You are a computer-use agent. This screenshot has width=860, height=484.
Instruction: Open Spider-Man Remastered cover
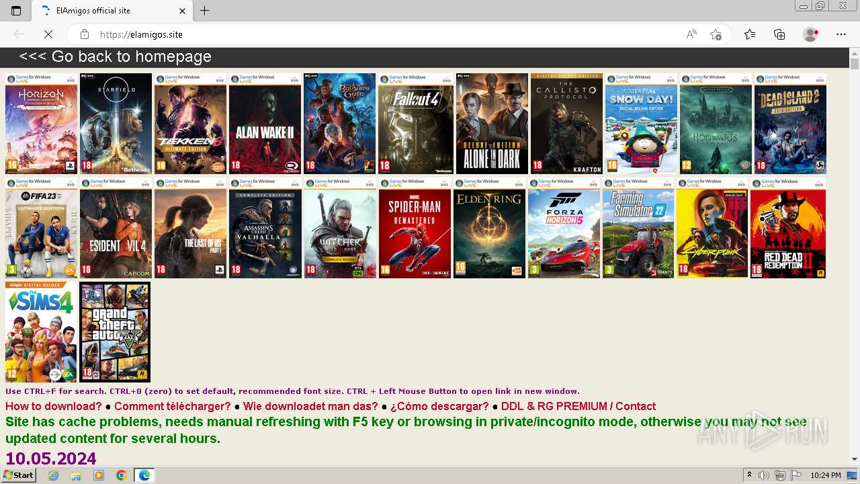pos(415,228)
